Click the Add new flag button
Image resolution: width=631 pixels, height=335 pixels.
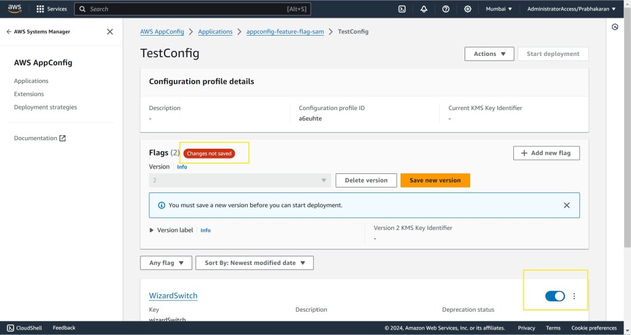(546, 153)
